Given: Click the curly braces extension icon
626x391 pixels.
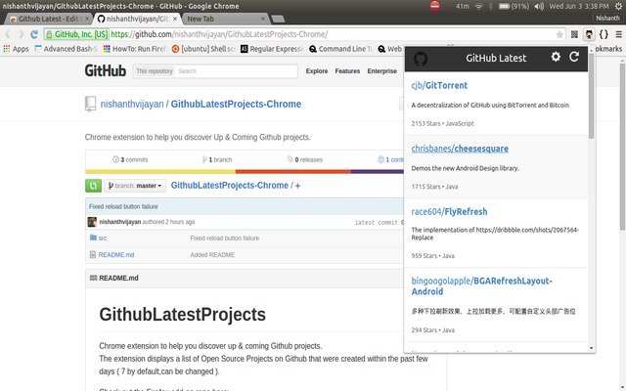Looking at the screenshot, I should [x=604, y=34].
